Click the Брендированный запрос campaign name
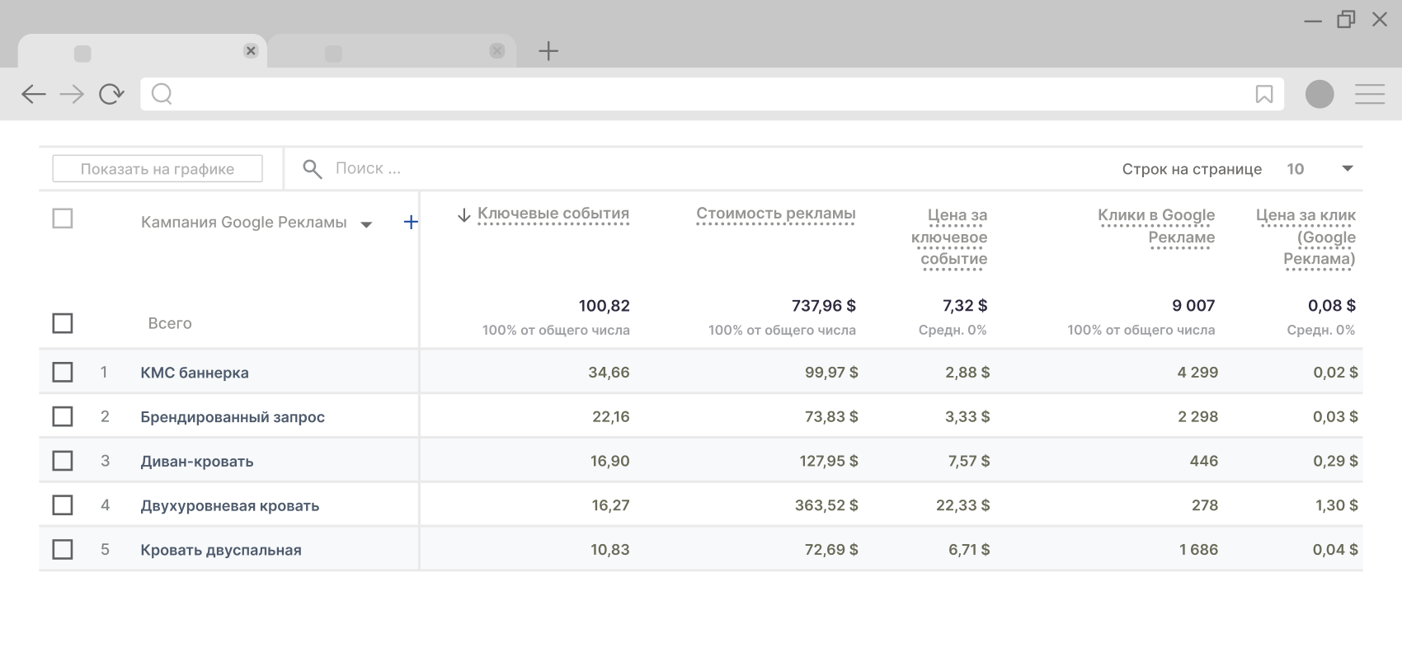The height and width of the screenshot is (648, 1402). tap(233, 417)
